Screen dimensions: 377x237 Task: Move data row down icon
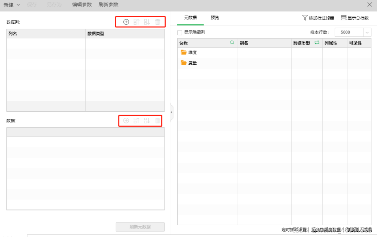coord(147,121)
